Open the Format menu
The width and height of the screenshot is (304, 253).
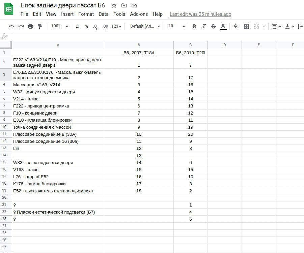tap(86, 14)
